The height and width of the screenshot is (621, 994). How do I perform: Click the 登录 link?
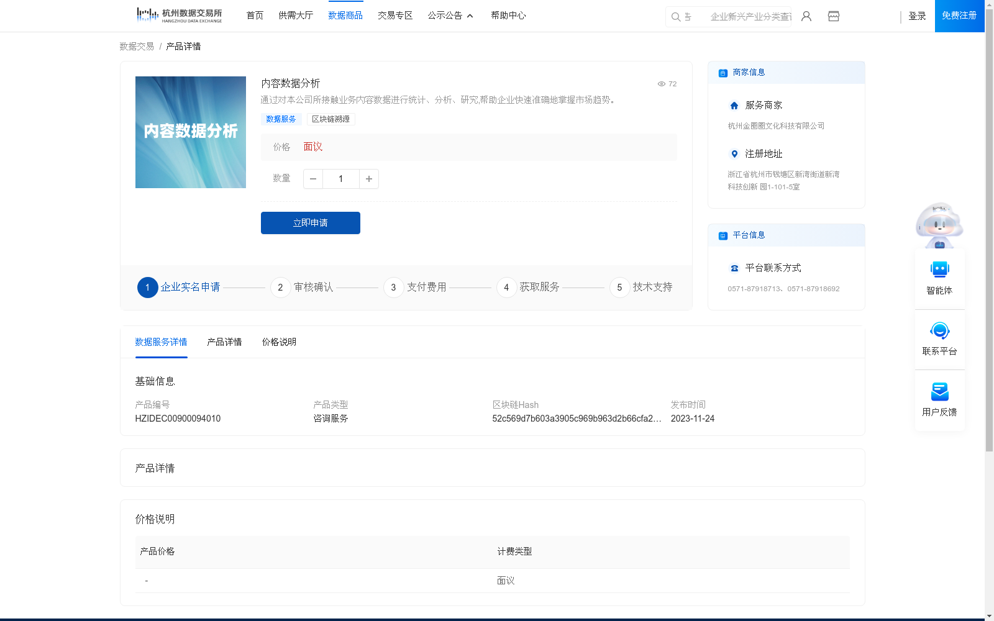917,16
